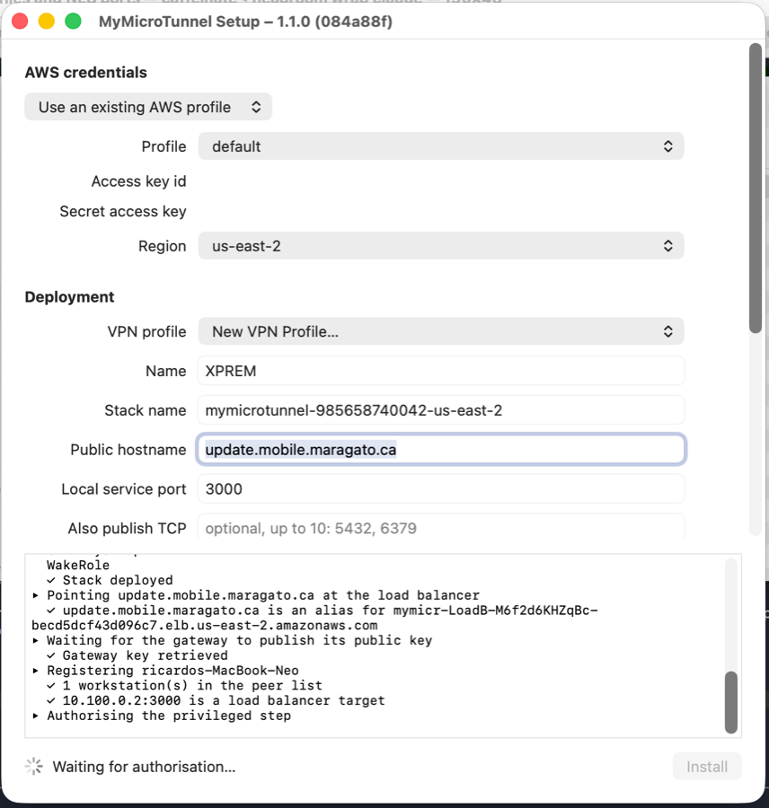Click the main form vertical scrollbar
The image size is (769, 808).
(x=756, y=189)
